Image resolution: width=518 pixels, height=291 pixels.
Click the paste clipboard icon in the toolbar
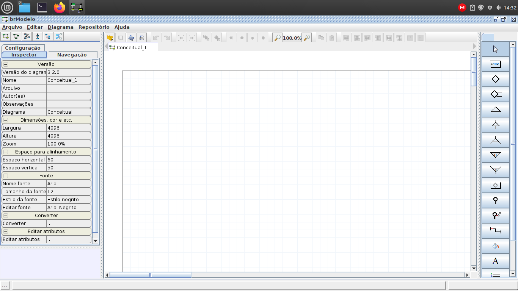332,38
